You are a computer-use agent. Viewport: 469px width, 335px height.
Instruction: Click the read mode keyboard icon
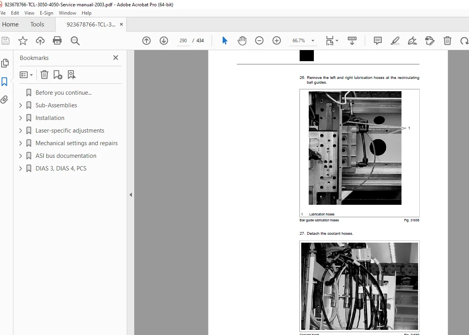tap(352, 41)
